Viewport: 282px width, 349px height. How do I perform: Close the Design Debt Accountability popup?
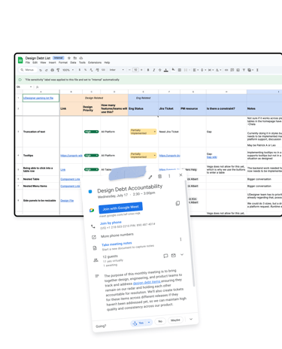pyautogui.click(x=180, y=175)
